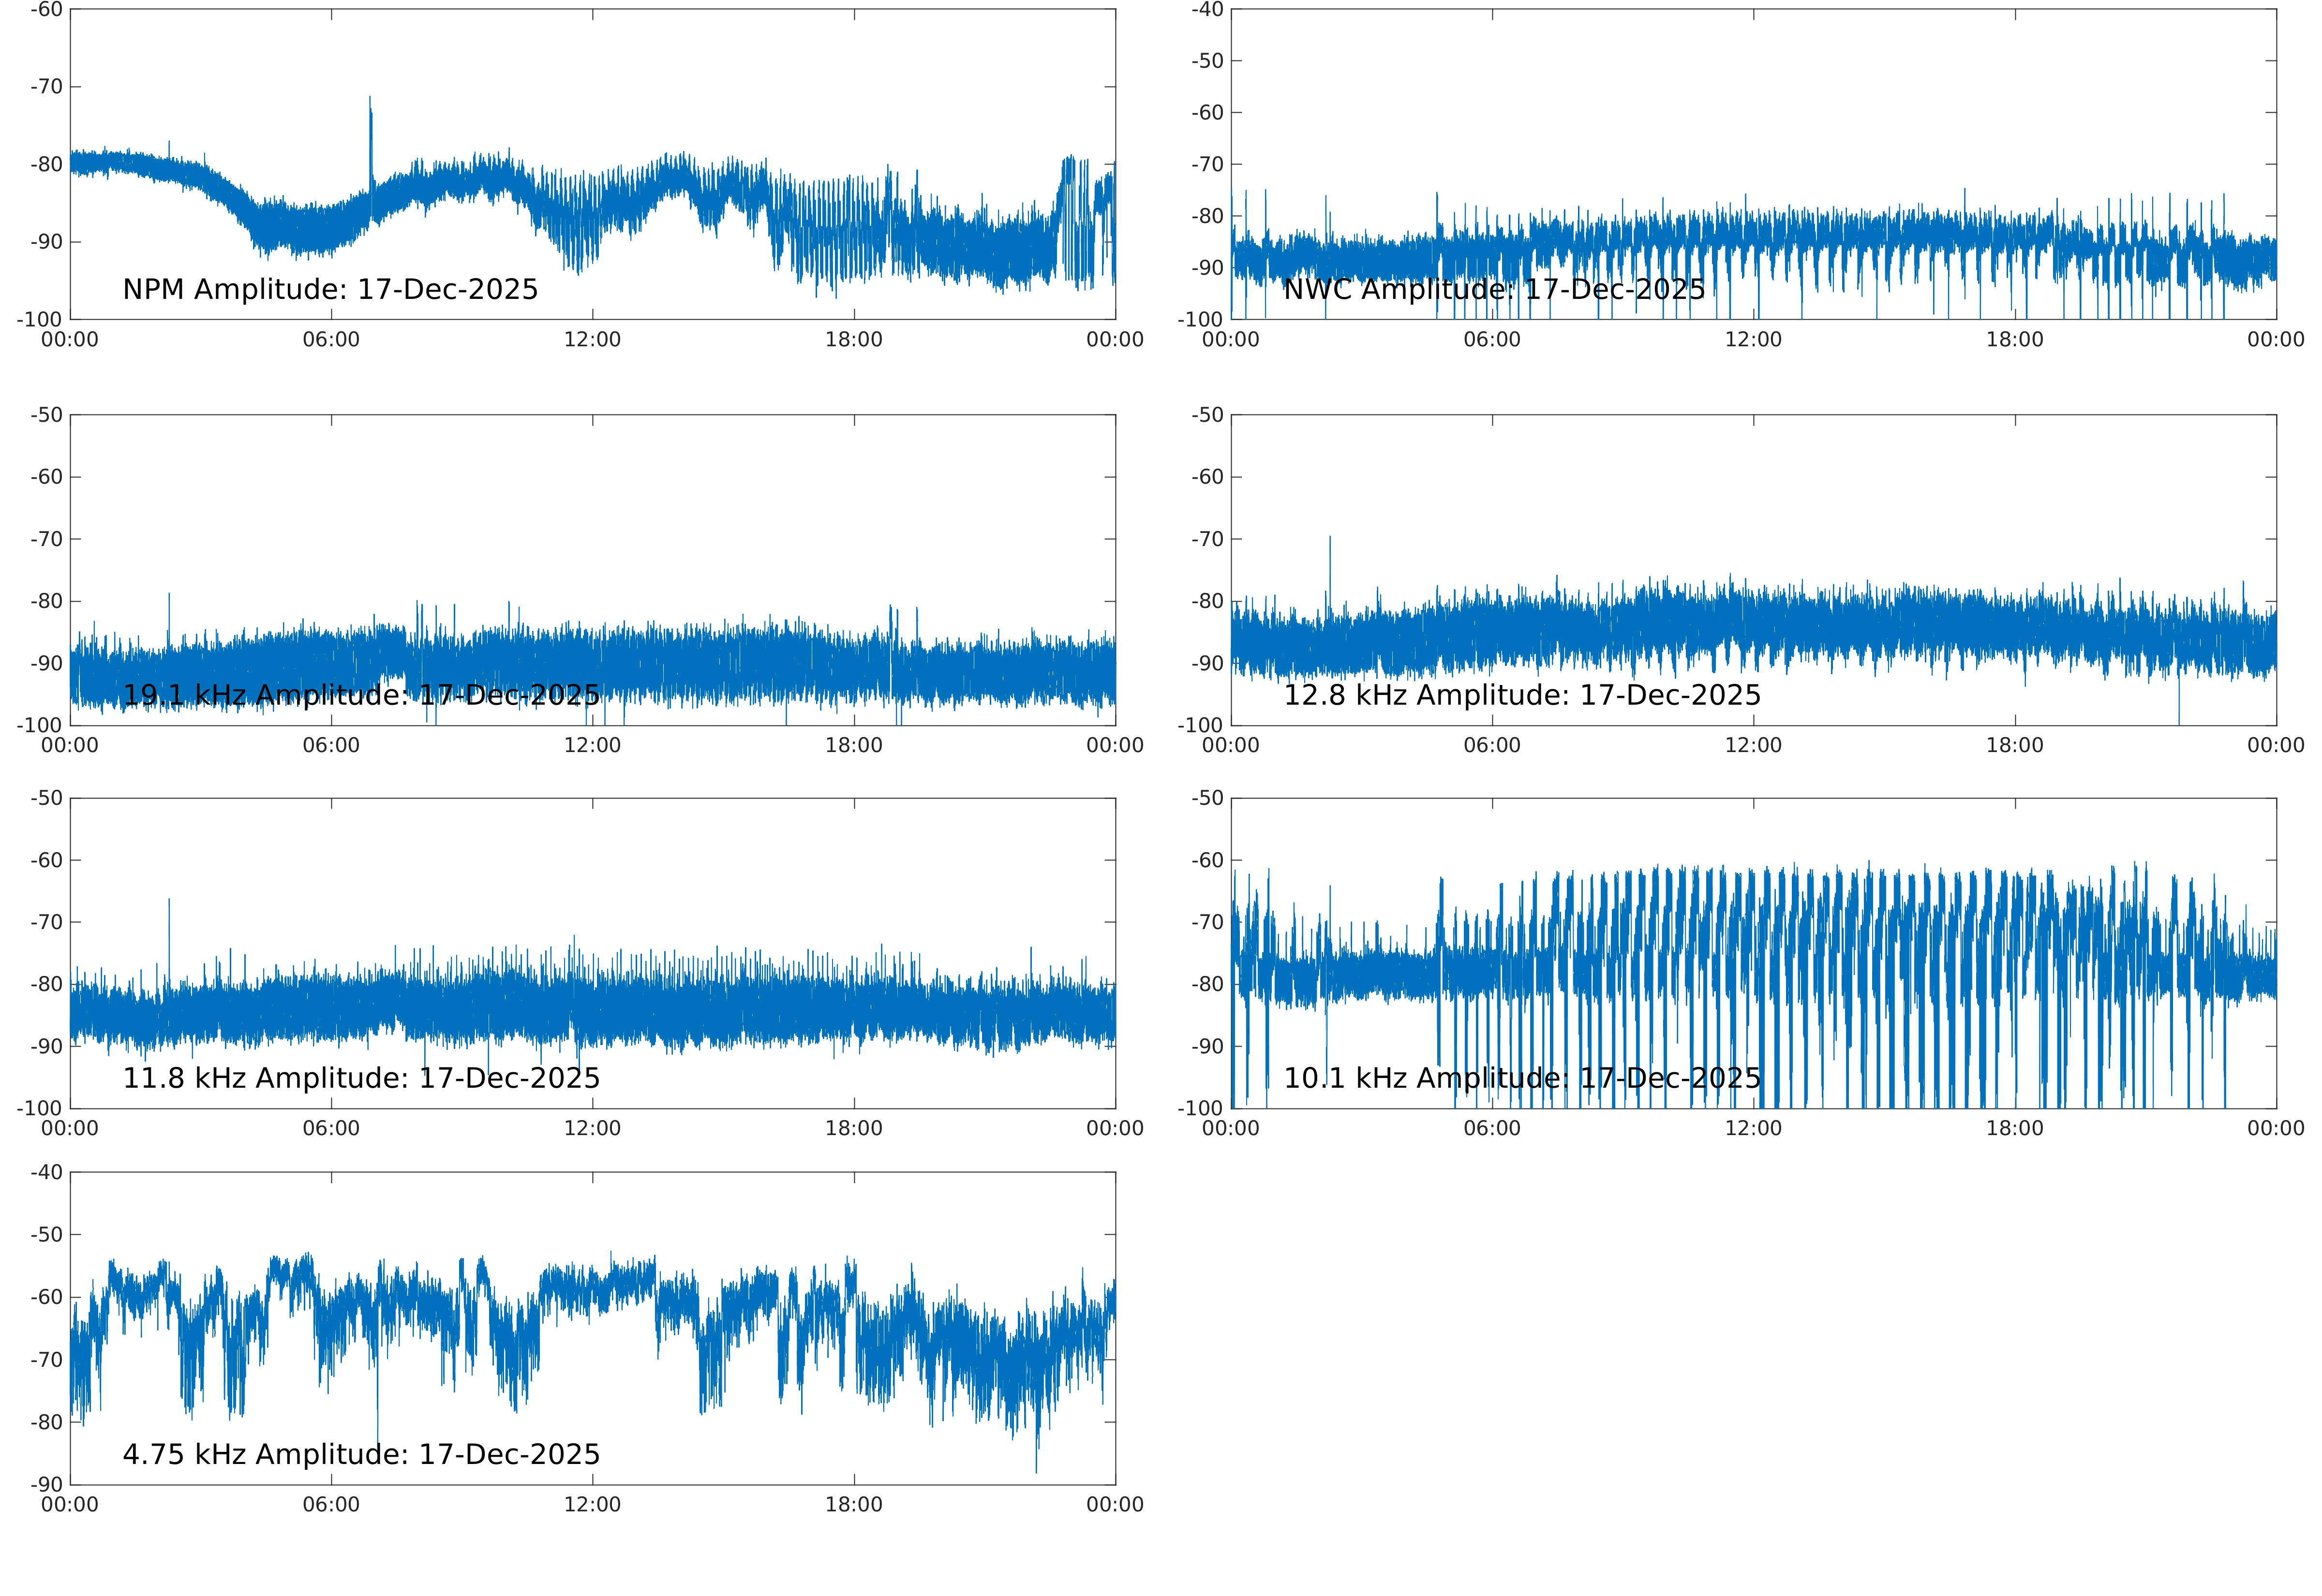This screenshot has height=1596, width=2322.
Task: Click the -60 y-axis label of 10.1 kHz plot
Action: (1207, 860)
